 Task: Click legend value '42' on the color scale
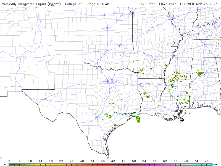click(x=113, y=161)
